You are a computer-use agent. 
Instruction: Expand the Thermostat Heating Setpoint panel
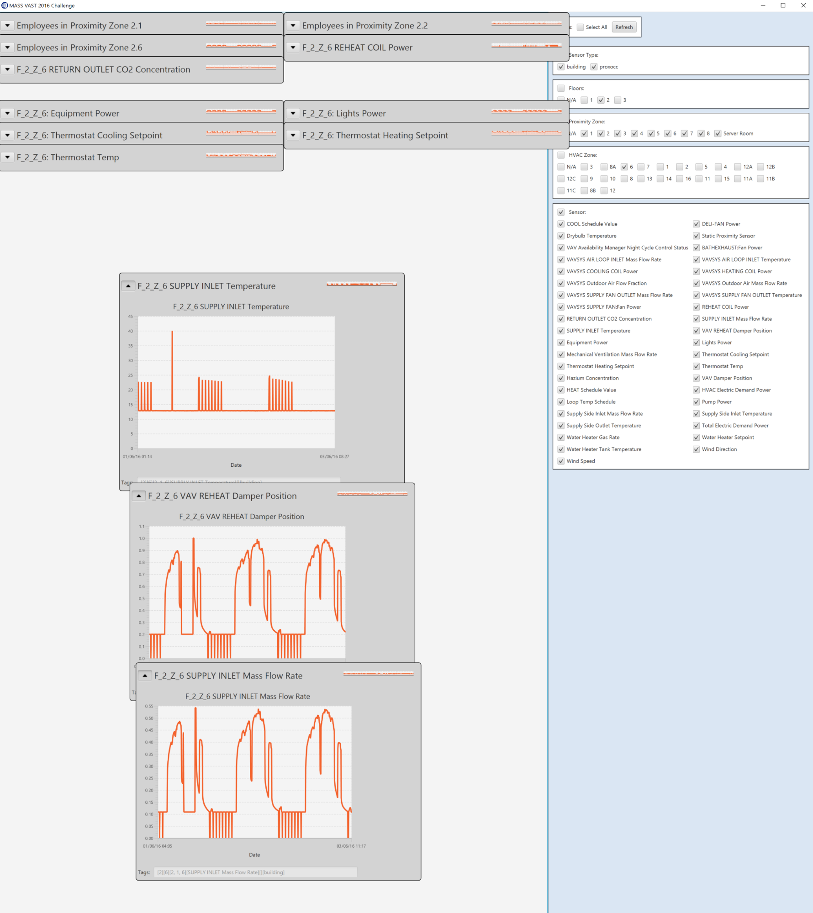pyautogui.click(x=293, y=135)
